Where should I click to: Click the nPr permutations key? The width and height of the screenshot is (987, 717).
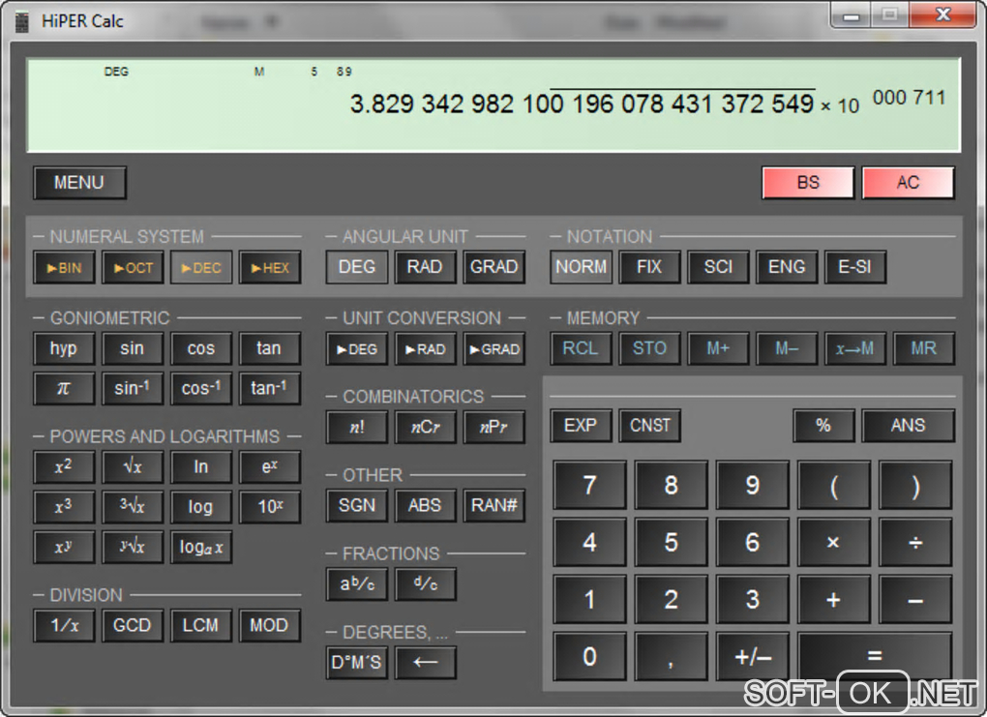(494, 428)
